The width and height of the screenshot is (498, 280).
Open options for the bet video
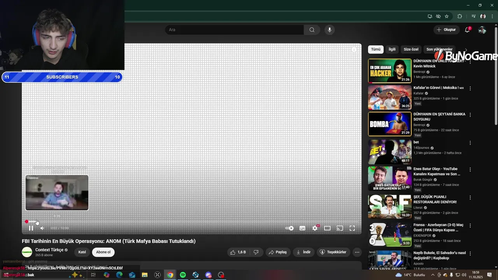(470, 143)
